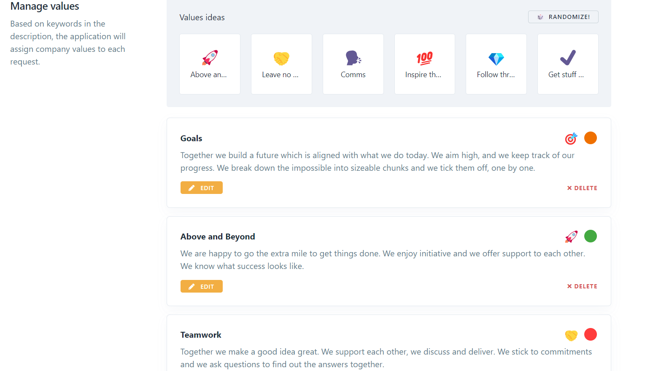This screenshot has height=371, width=653.
Task: Click the X icon next to Teamwork's DELETE label
Action: tap(570, 370)
